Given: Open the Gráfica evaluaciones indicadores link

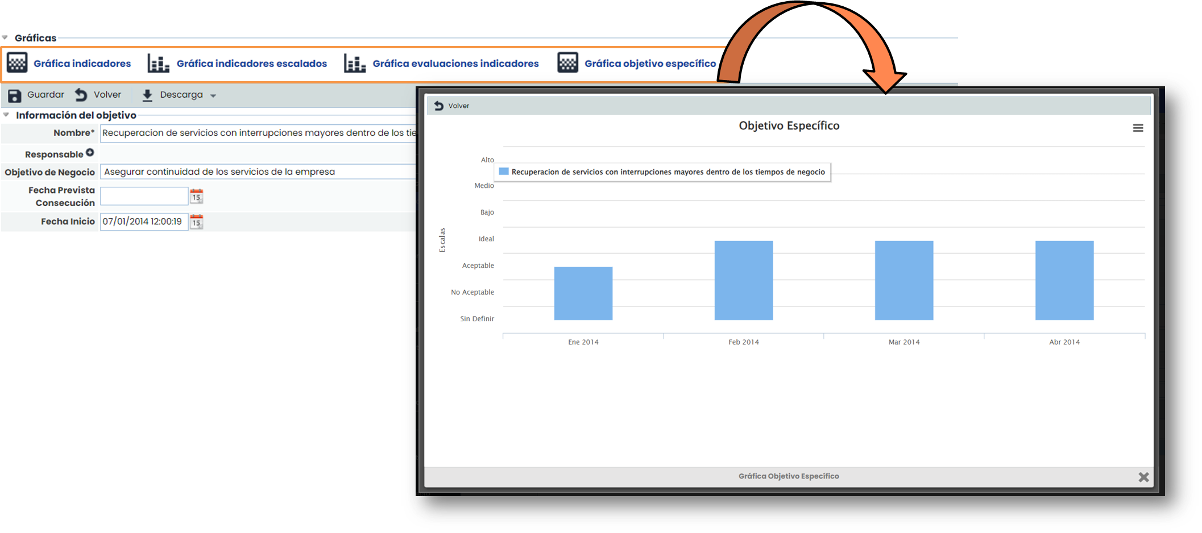Looking at the screenshot, I should tap(455, 64).
